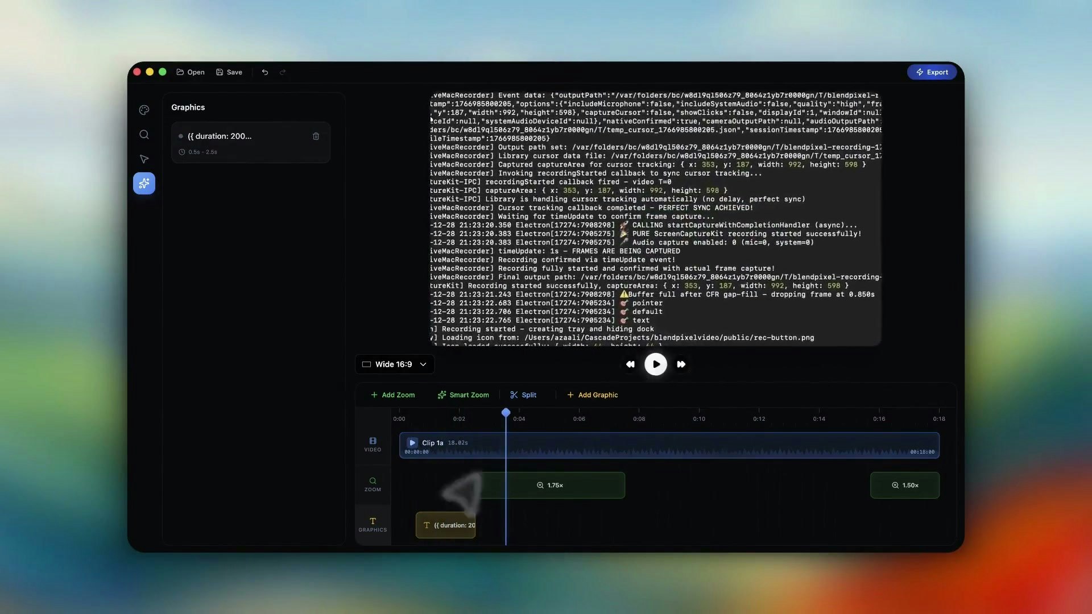This screenshot has width=1092, height=614.
Task: Select the GRAPHICS track header
Action: point(373,525)
